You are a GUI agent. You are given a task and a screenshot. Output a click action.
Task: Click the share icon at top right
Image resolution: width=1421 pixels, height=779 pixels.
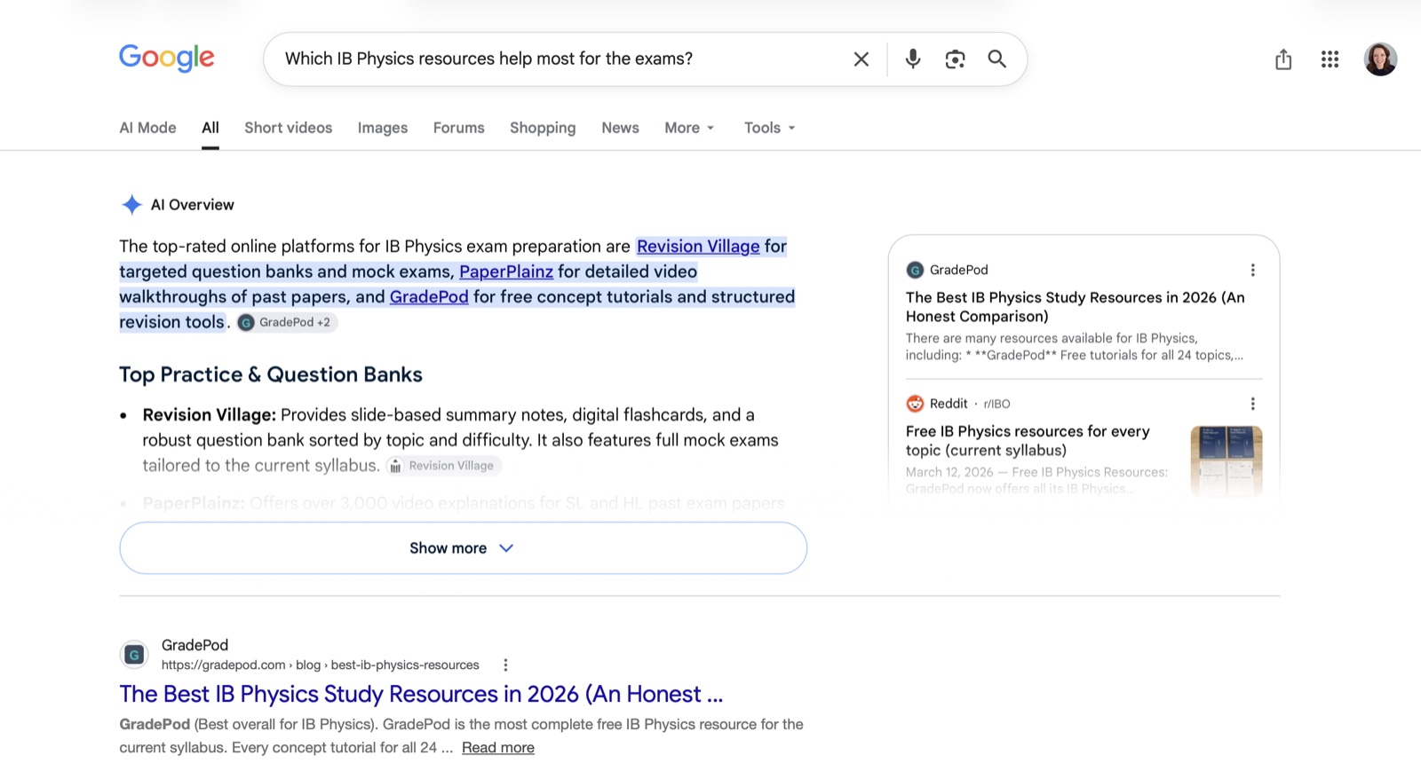pos(1283,59)
